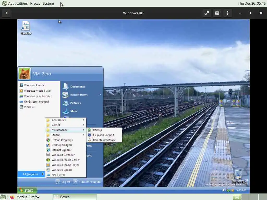Open XPS Viewer
The height and width of the screenshot is (200, 267).
pyautogui.click(x=65, y=175)
